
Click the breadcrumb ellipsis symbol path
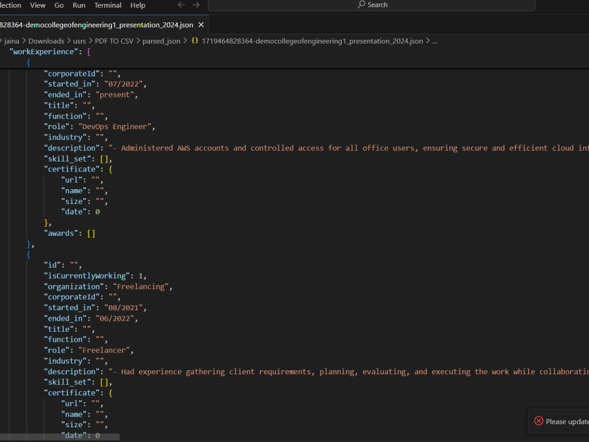coord(435,41)
